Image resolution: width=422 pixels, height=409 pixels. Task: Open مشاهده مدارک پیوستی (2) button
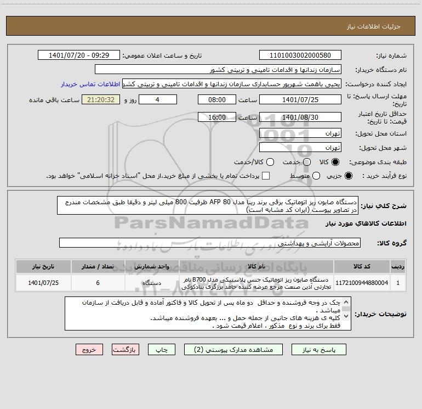pos(233,350)
